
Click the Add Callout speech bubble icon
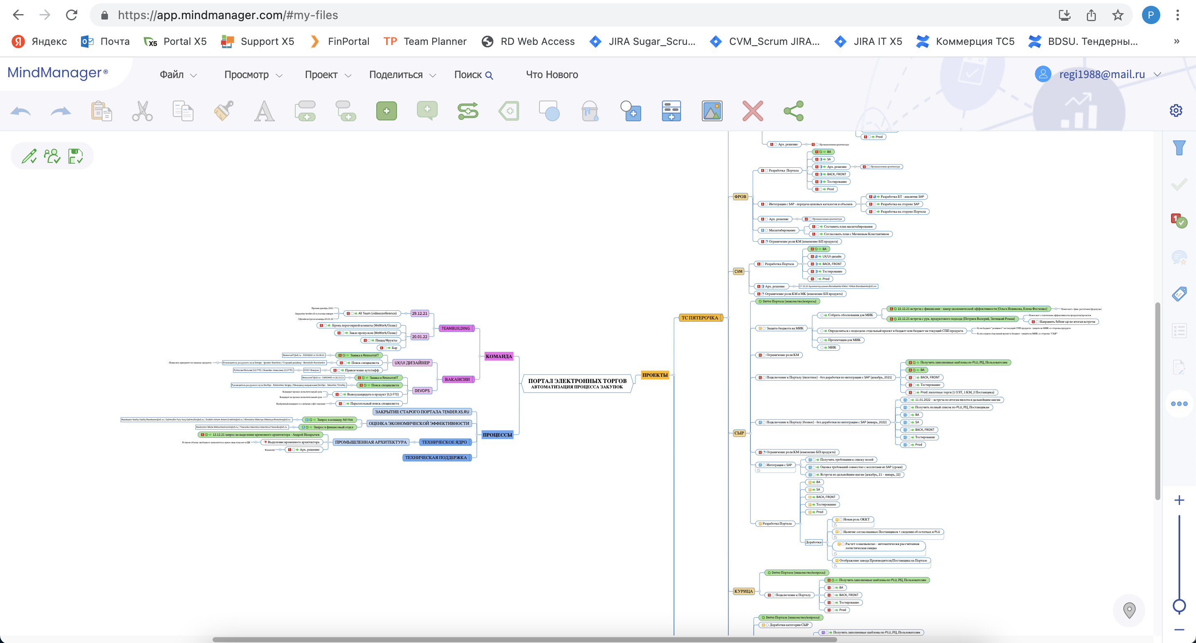(427, 111)
